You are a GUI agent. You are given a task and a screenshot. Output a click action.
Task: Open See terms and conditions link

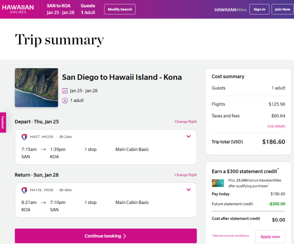click(x=230, y=236)
